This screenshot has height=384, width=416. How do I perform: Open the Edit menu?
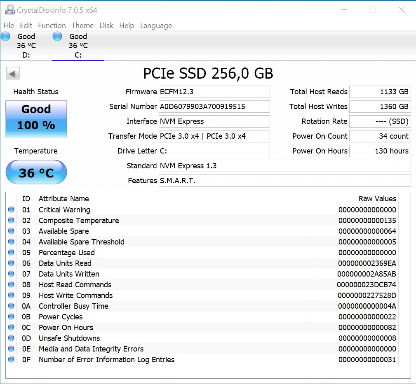(26, 26)
